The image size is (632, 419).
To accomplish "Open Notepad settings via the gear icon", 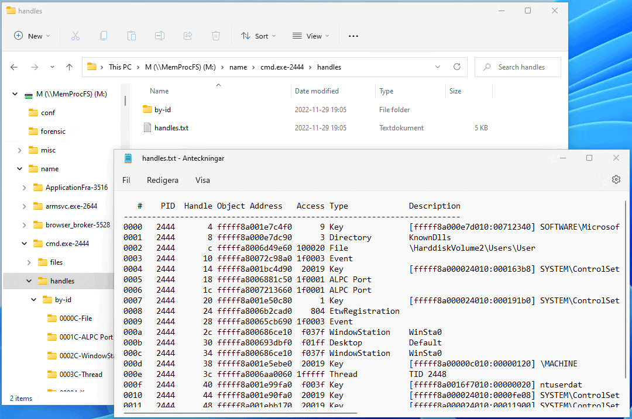I will pos(616,179).
